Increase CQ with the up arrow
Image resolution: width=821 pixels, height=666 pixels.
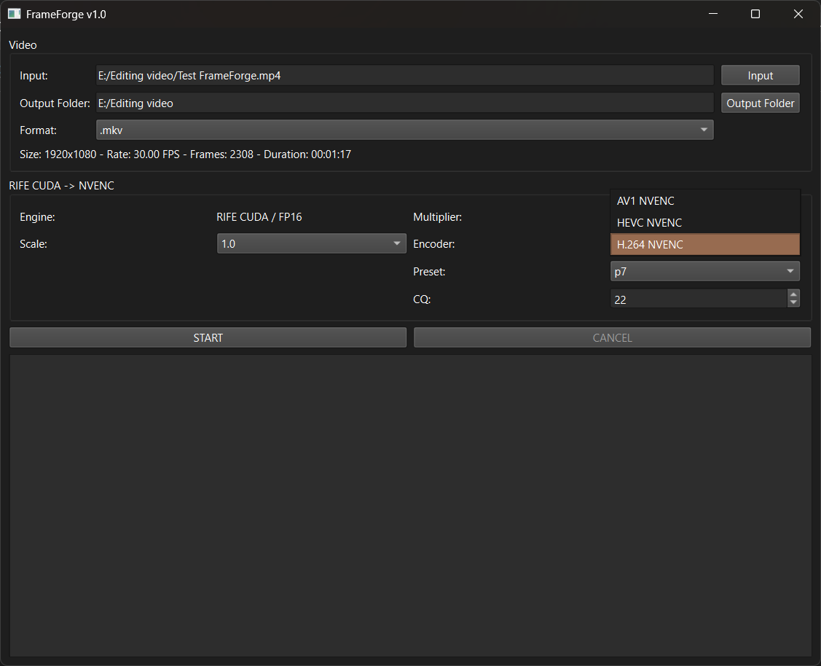tap(793, 294)
